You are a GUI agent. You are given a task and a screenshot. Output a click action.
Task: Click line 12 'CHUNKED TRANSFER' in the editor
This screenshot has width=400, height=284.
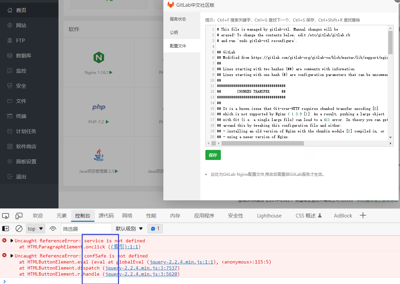click(251, 92)
